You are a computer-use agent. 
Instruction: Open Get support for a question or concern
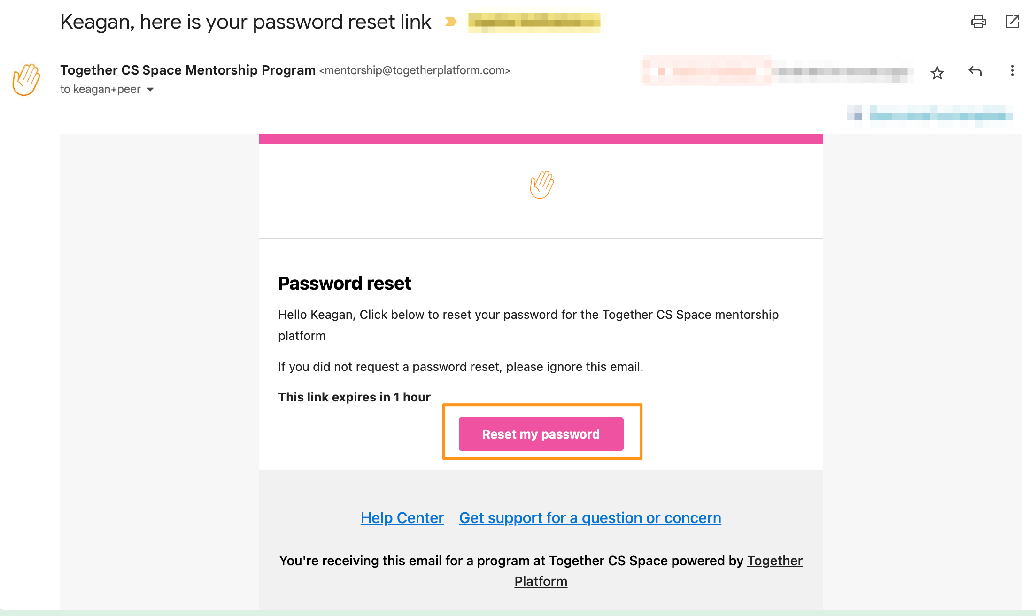tap(590, 518)
